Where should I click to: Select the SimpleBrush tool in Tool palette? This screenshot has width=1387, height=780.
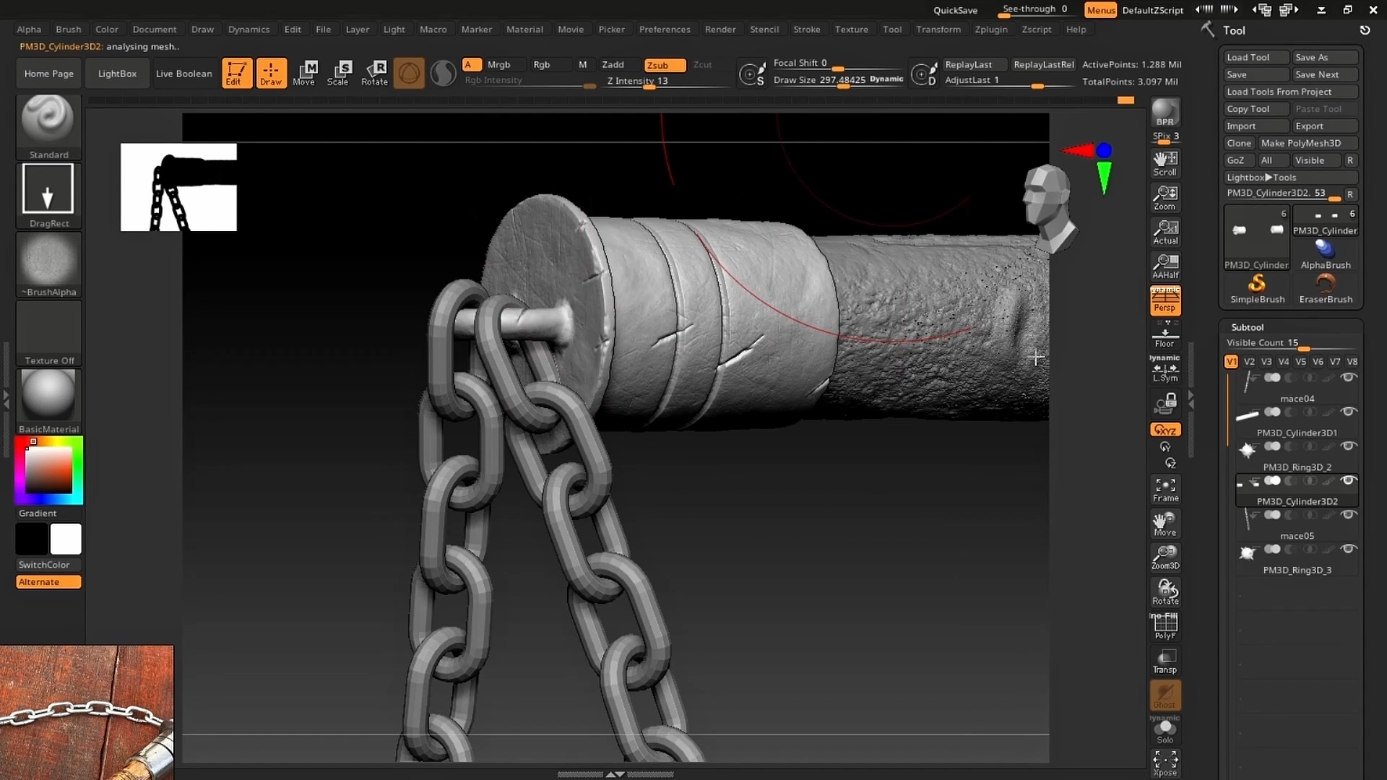[1256, 287]
